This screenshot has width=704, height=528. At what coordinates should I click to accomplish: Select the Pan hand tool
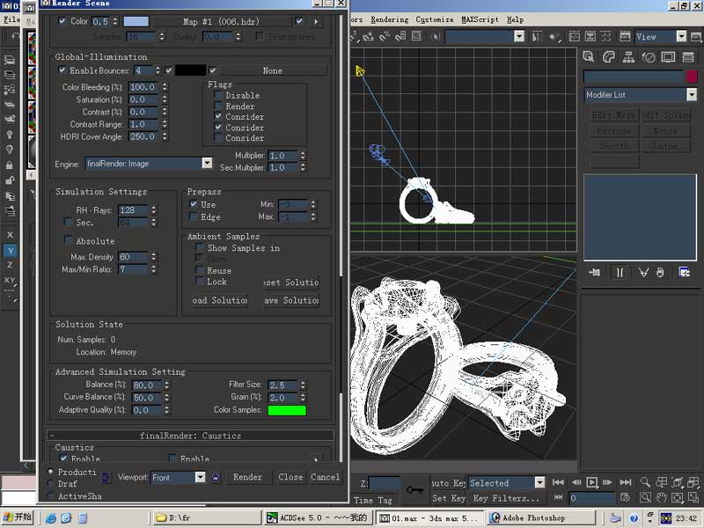(661, 498)
